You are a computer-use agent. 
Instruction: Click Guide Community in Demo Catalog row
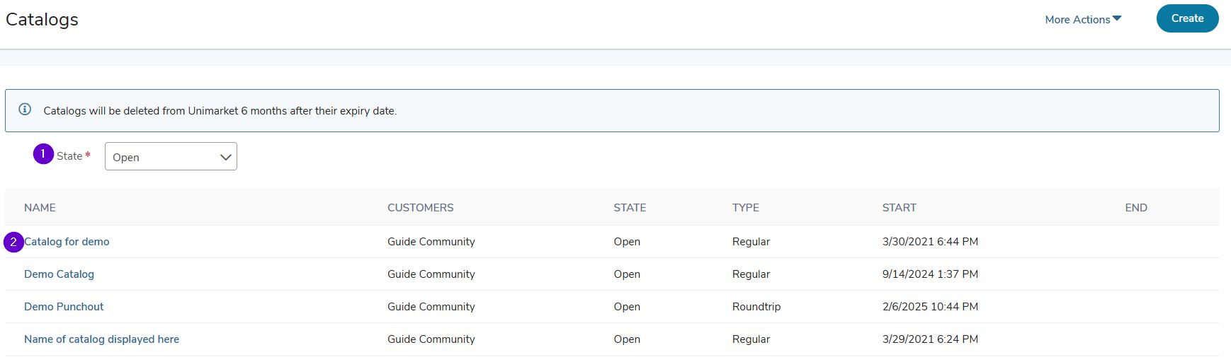pos(431,274)
